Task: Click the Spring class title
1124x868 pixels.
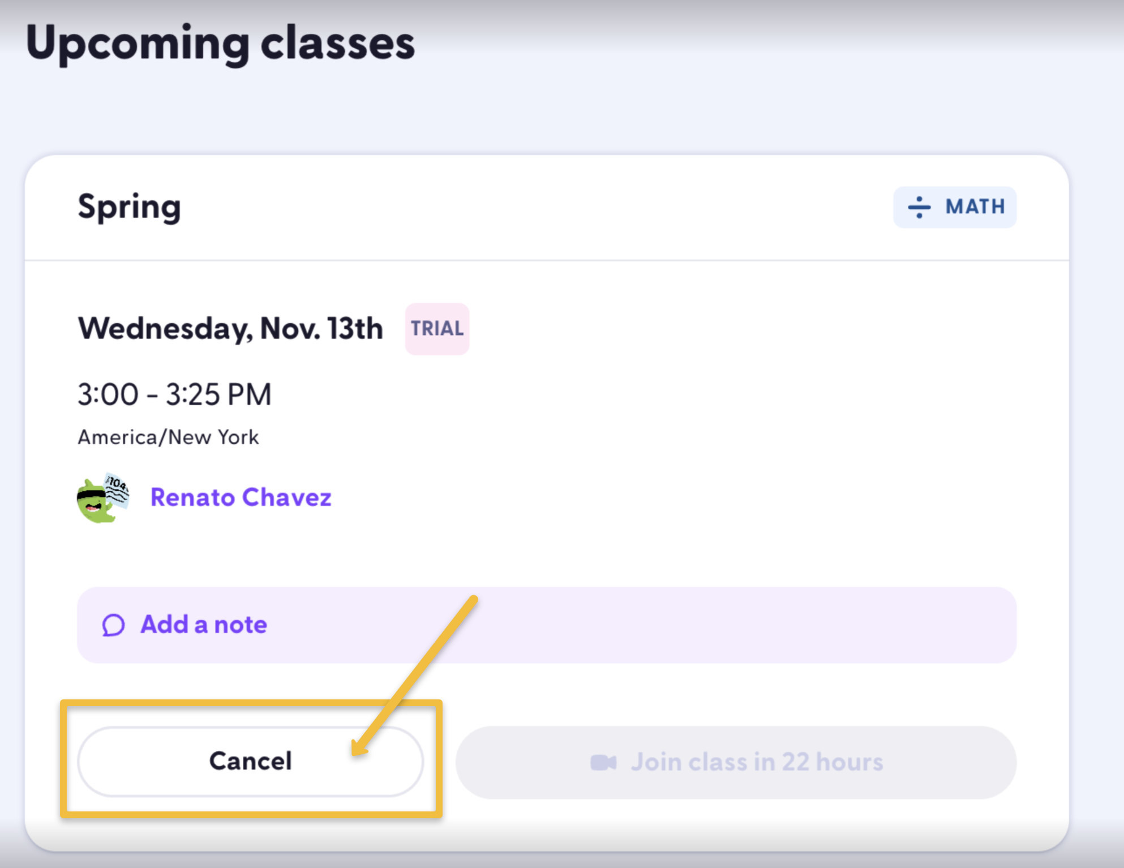Action: pos(129,207)
